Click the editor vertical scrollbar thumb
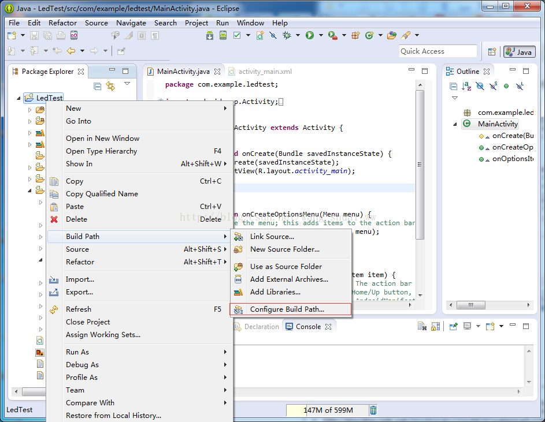Viewport: 545px width, 422px height. (420, 165)
